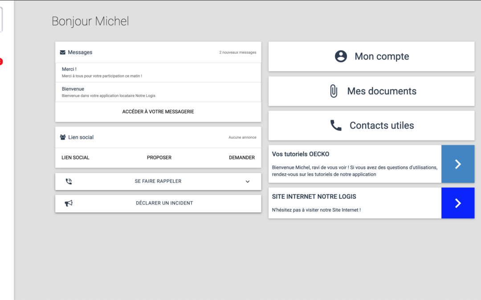Open the Mes documents card
The width and height of the screenshot is (481, 300).
[371, 91]
